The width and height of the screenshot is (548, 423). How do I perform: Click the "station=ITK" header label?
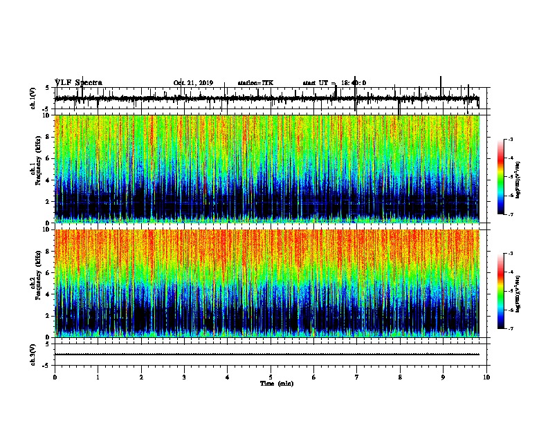point(255,83)
